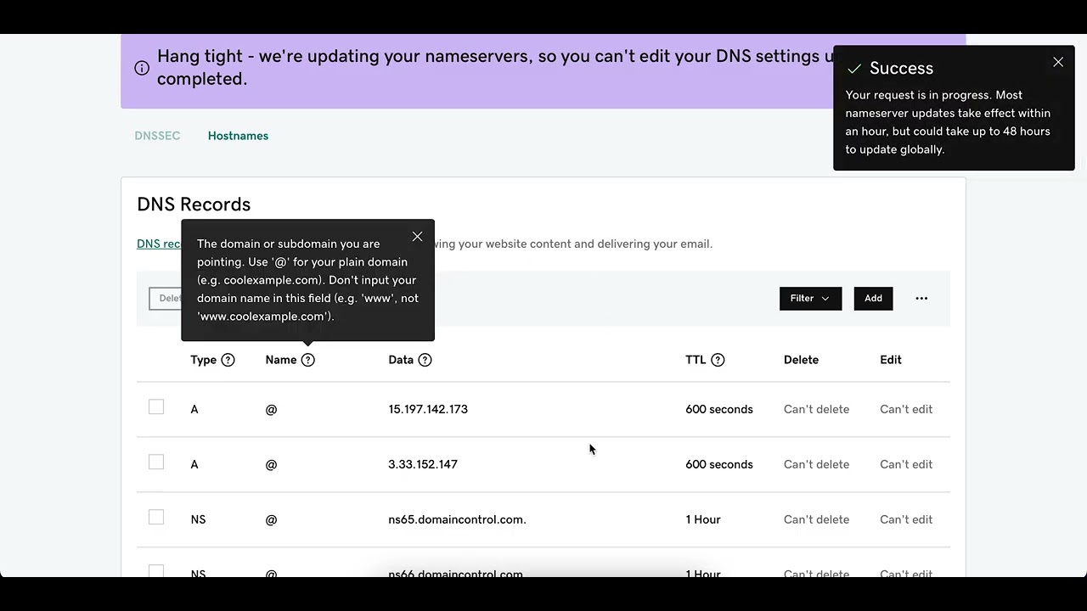Click the info icon in the purple banner
1087x611 pixels.
click(142, 68)
